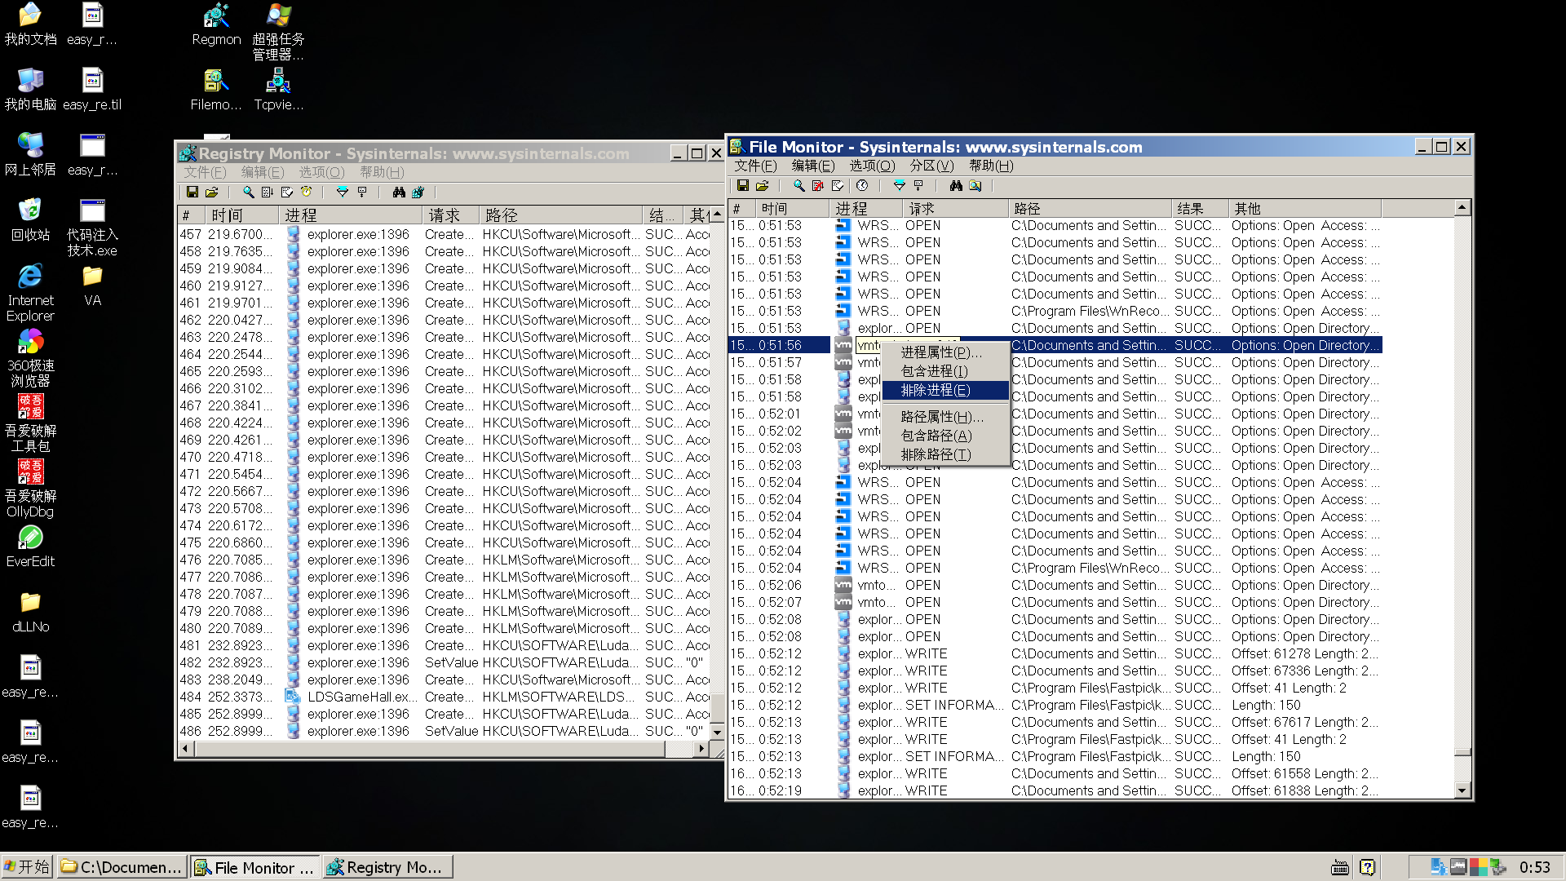Open the dLLNo folder on desktop

[x=30, y=612]
